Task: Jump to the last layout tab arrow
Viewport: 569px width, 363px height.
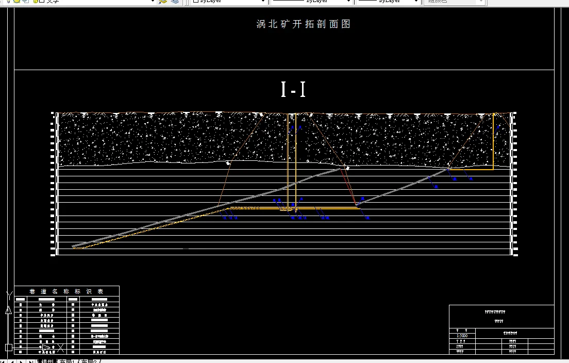Action: (31, 361)
